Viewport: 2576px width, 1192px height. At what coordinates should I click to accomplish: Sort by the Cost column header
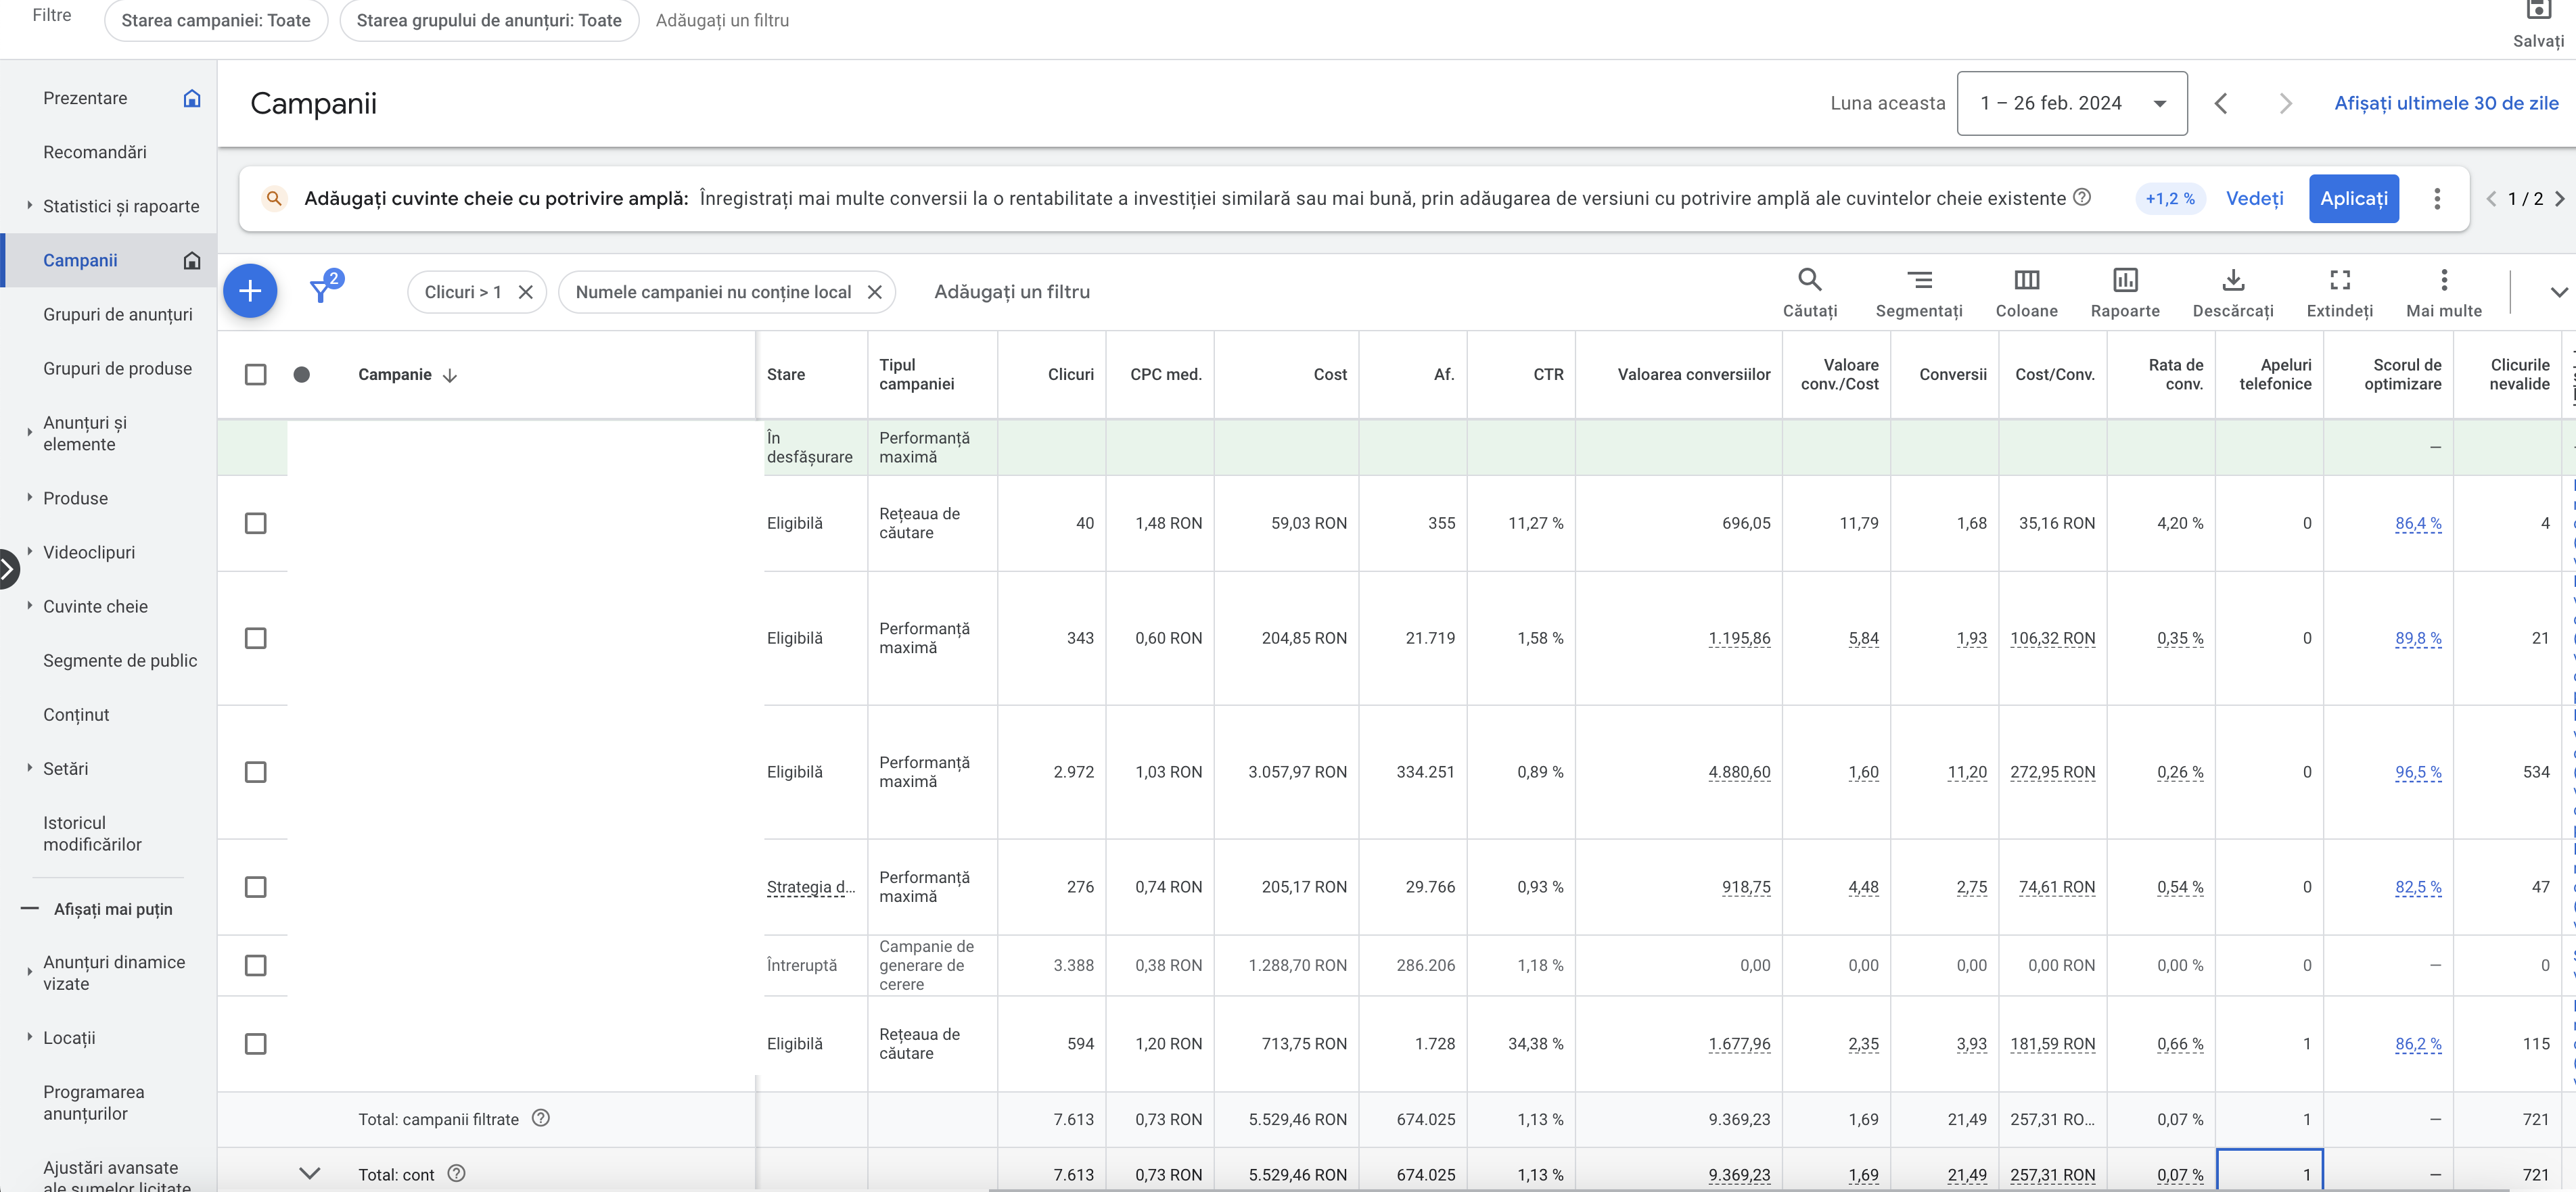click(x=1330, y=374)
